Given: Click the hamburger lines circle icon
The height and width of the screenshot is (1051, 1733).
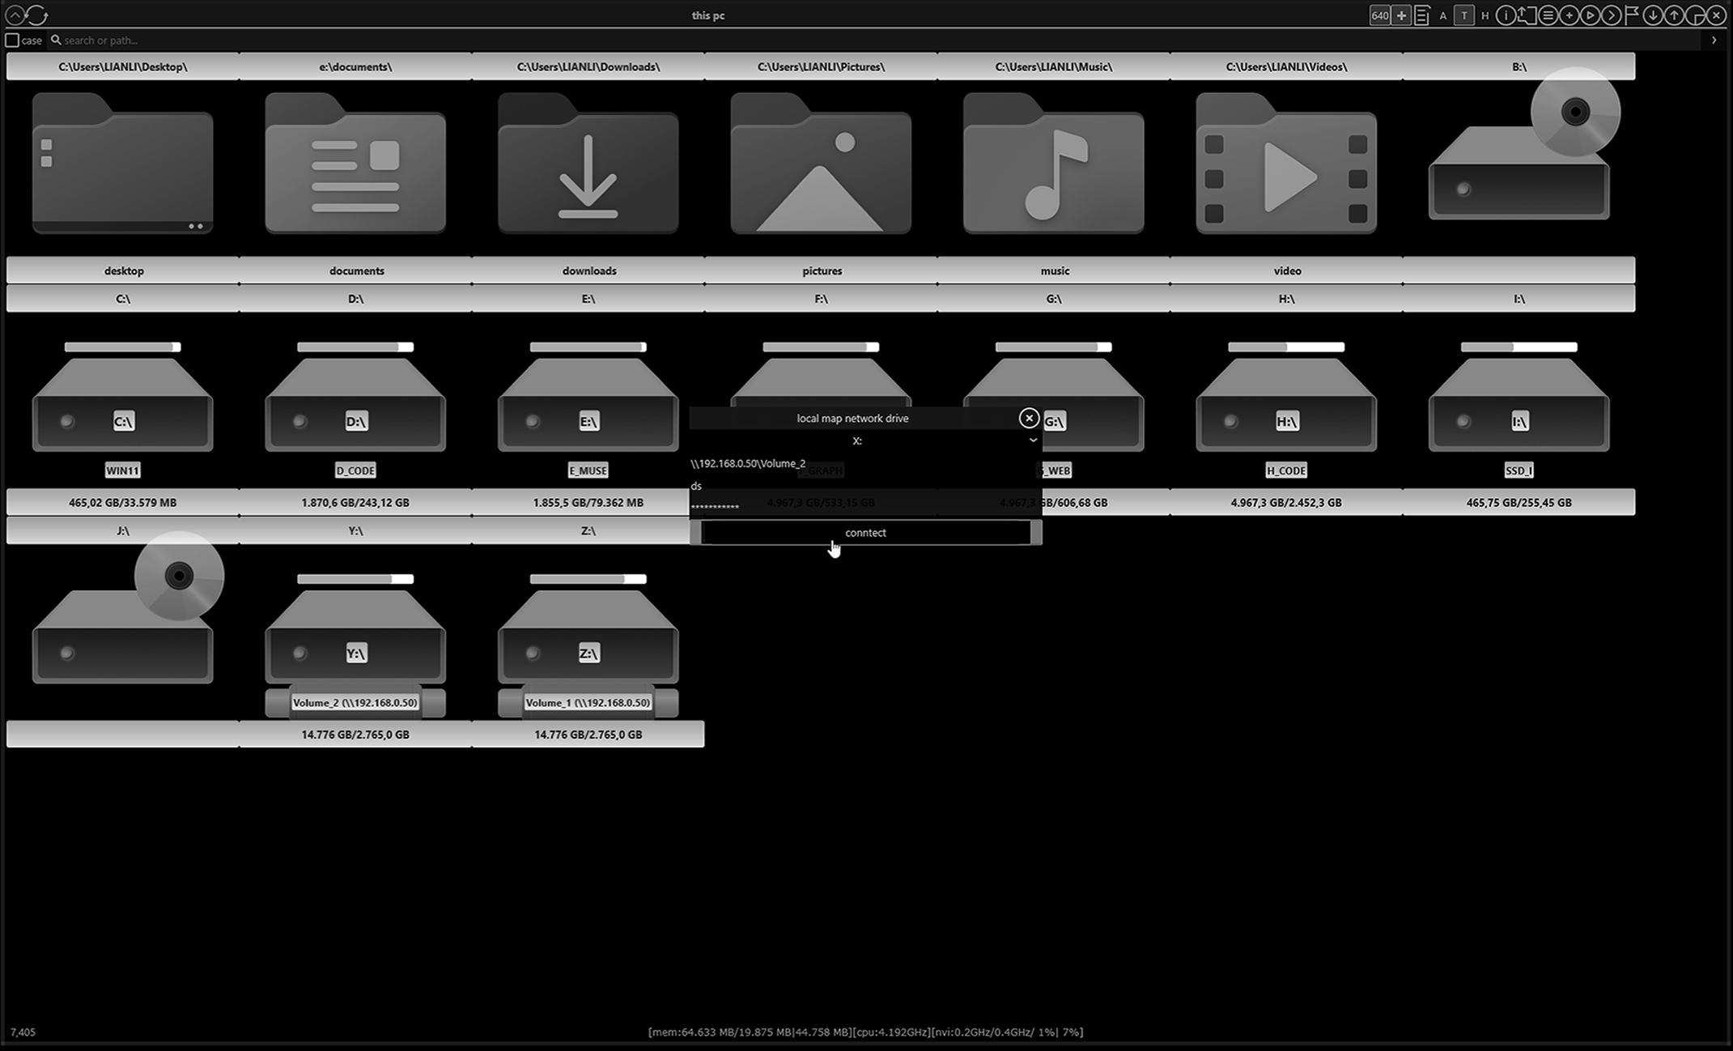Looking at the screenshot, I should click(1547, 15).
